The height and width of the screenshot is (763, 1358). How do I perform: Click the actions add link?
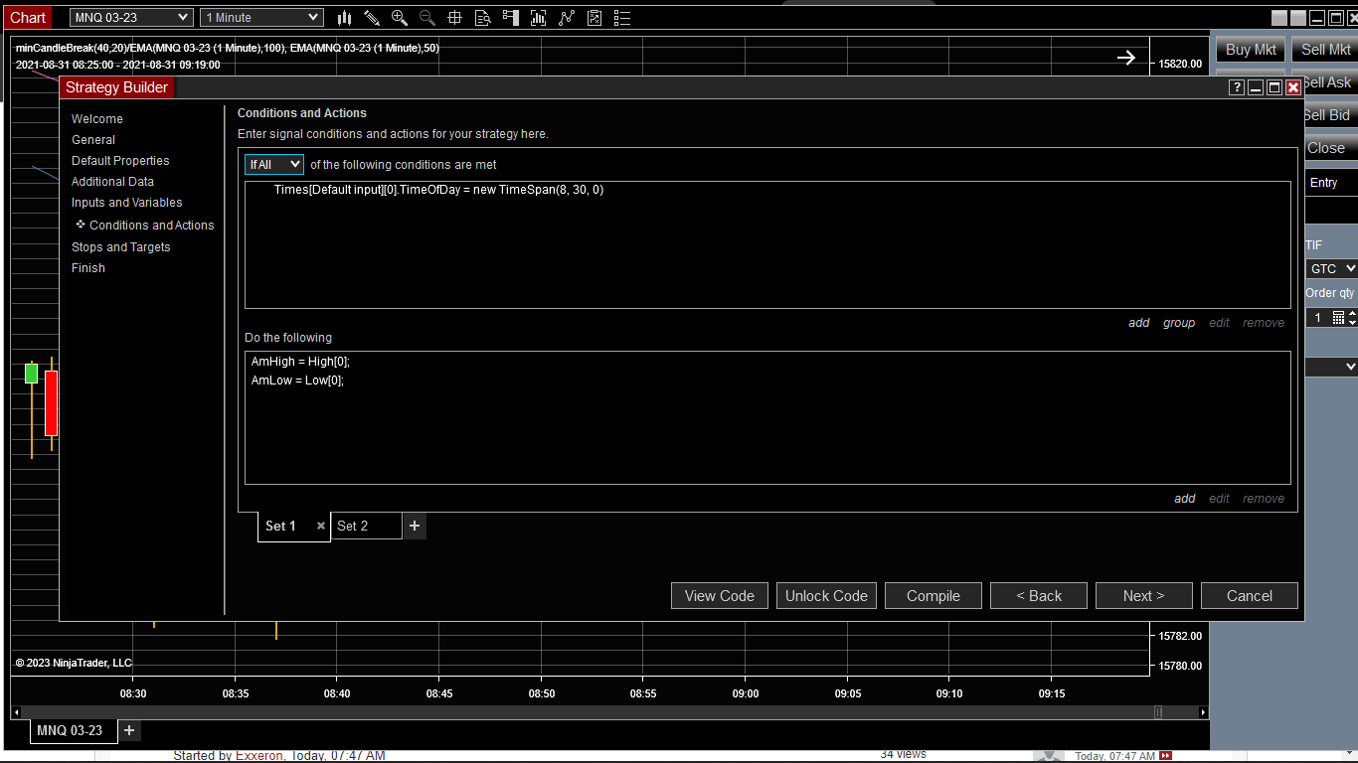(1185, 499)
